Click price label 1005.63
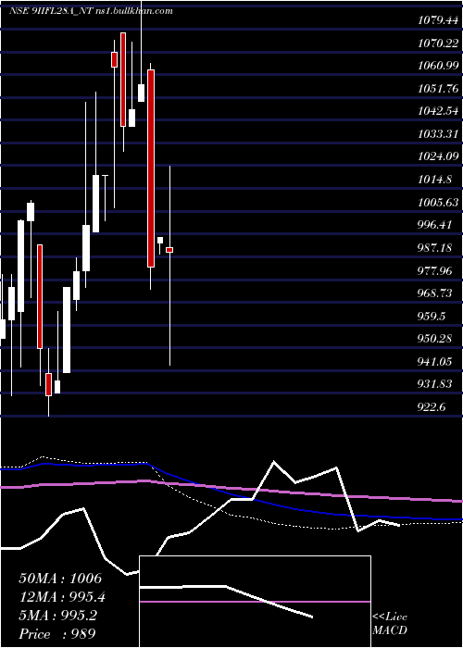The image size is (463, 648). tap(438, 202)
